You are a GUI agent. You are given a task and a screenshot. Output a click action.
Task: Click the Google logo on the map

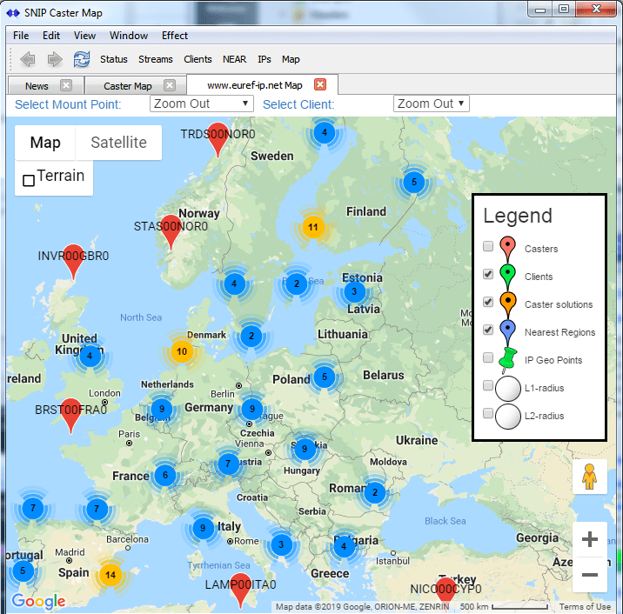click(x=38, y=601)
